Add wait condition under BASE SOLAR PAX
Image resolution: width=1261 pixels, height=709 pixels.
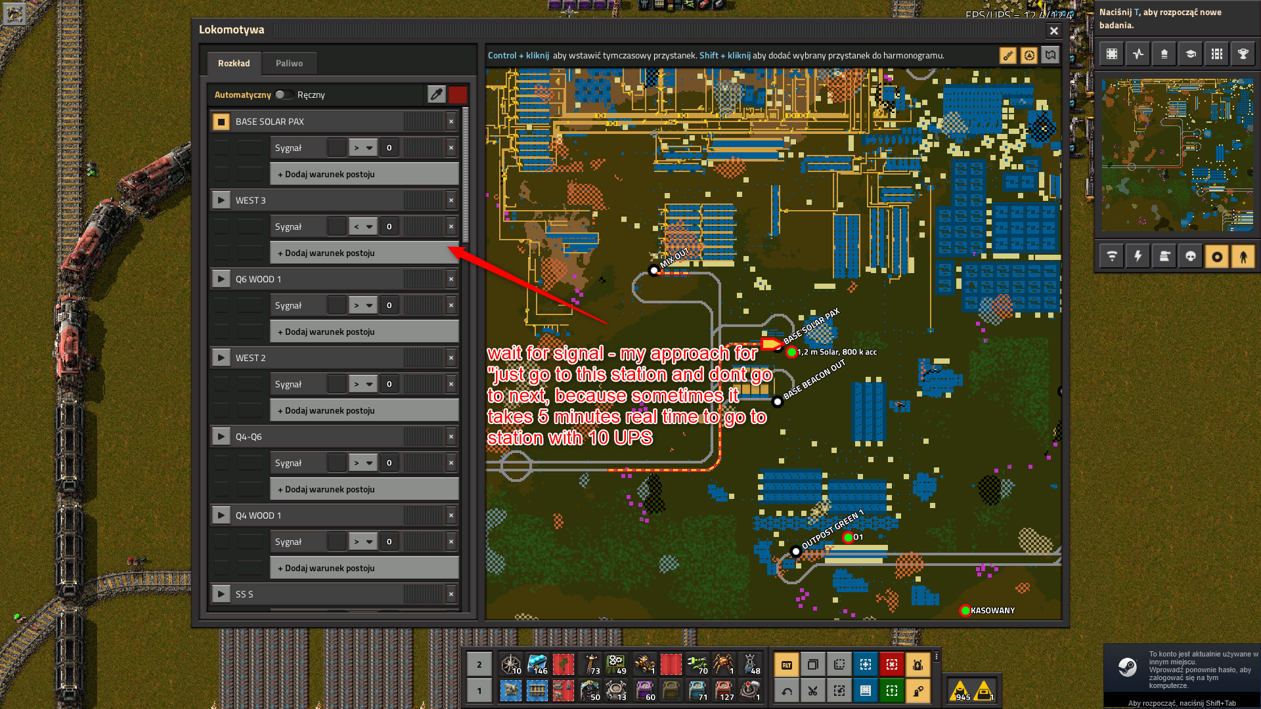point(365,174)
